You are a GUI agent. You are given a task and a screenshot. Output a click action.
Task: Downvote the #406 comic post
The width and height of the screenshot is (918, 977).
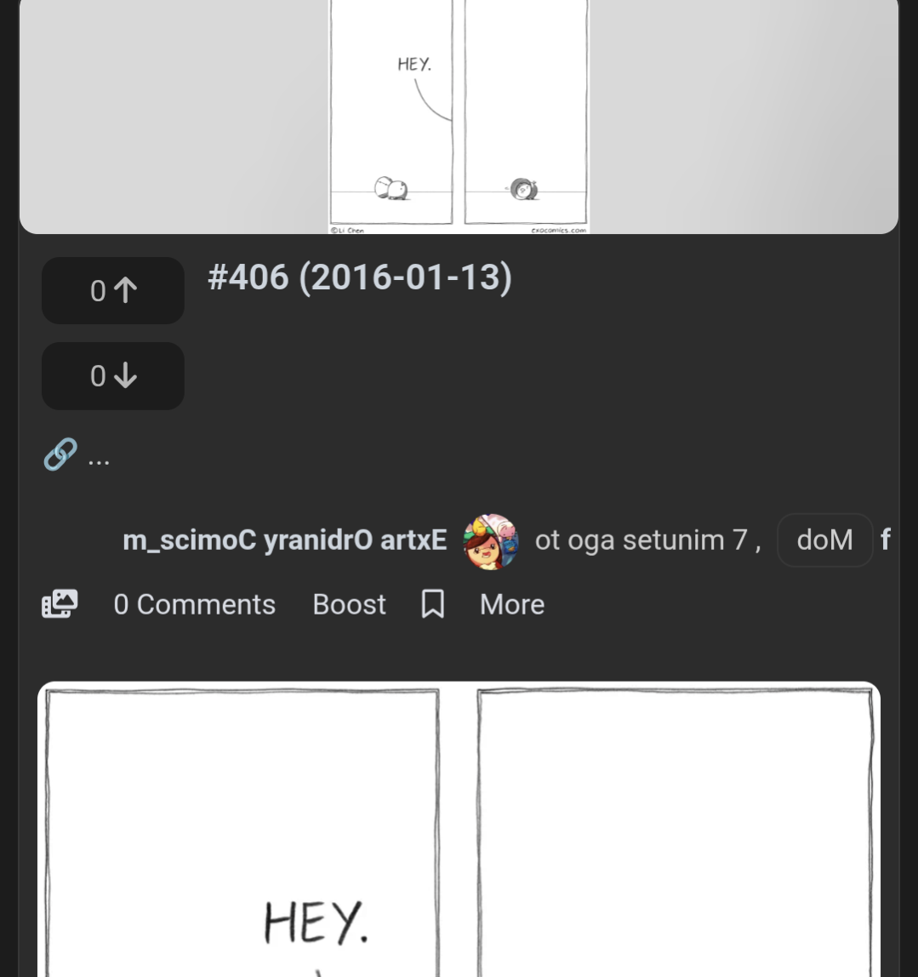coord(113,376)
